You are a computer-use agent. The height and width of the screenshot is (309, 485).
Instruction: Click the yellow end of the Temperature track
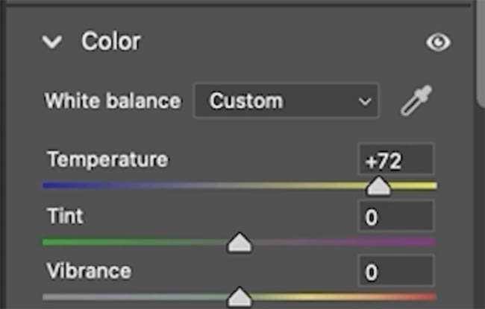(428, 185)
